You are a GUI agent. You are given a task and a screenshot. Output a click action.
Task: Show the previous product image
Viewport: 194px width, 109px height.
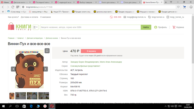[13, 69]
